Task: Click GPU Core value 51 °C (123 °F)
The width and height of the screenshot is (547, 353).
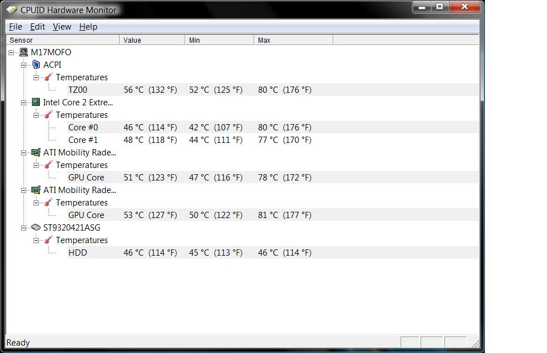Action: click(150, 178)
